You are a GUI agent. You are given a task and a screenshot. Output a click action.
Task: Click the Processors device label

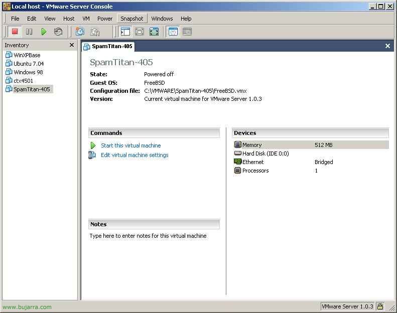[x=255, y=171]
